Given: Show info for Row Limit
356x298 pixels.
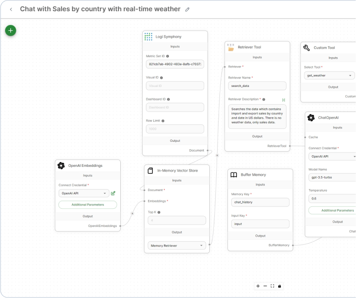Looking at the screenshot, I should 163,121.
